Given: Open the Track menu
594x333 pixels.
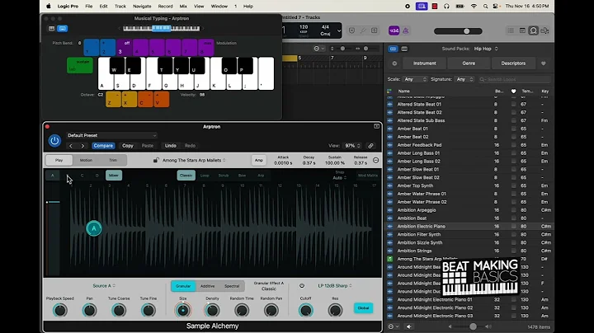Looking at the screenshot, I should (120, 6).
